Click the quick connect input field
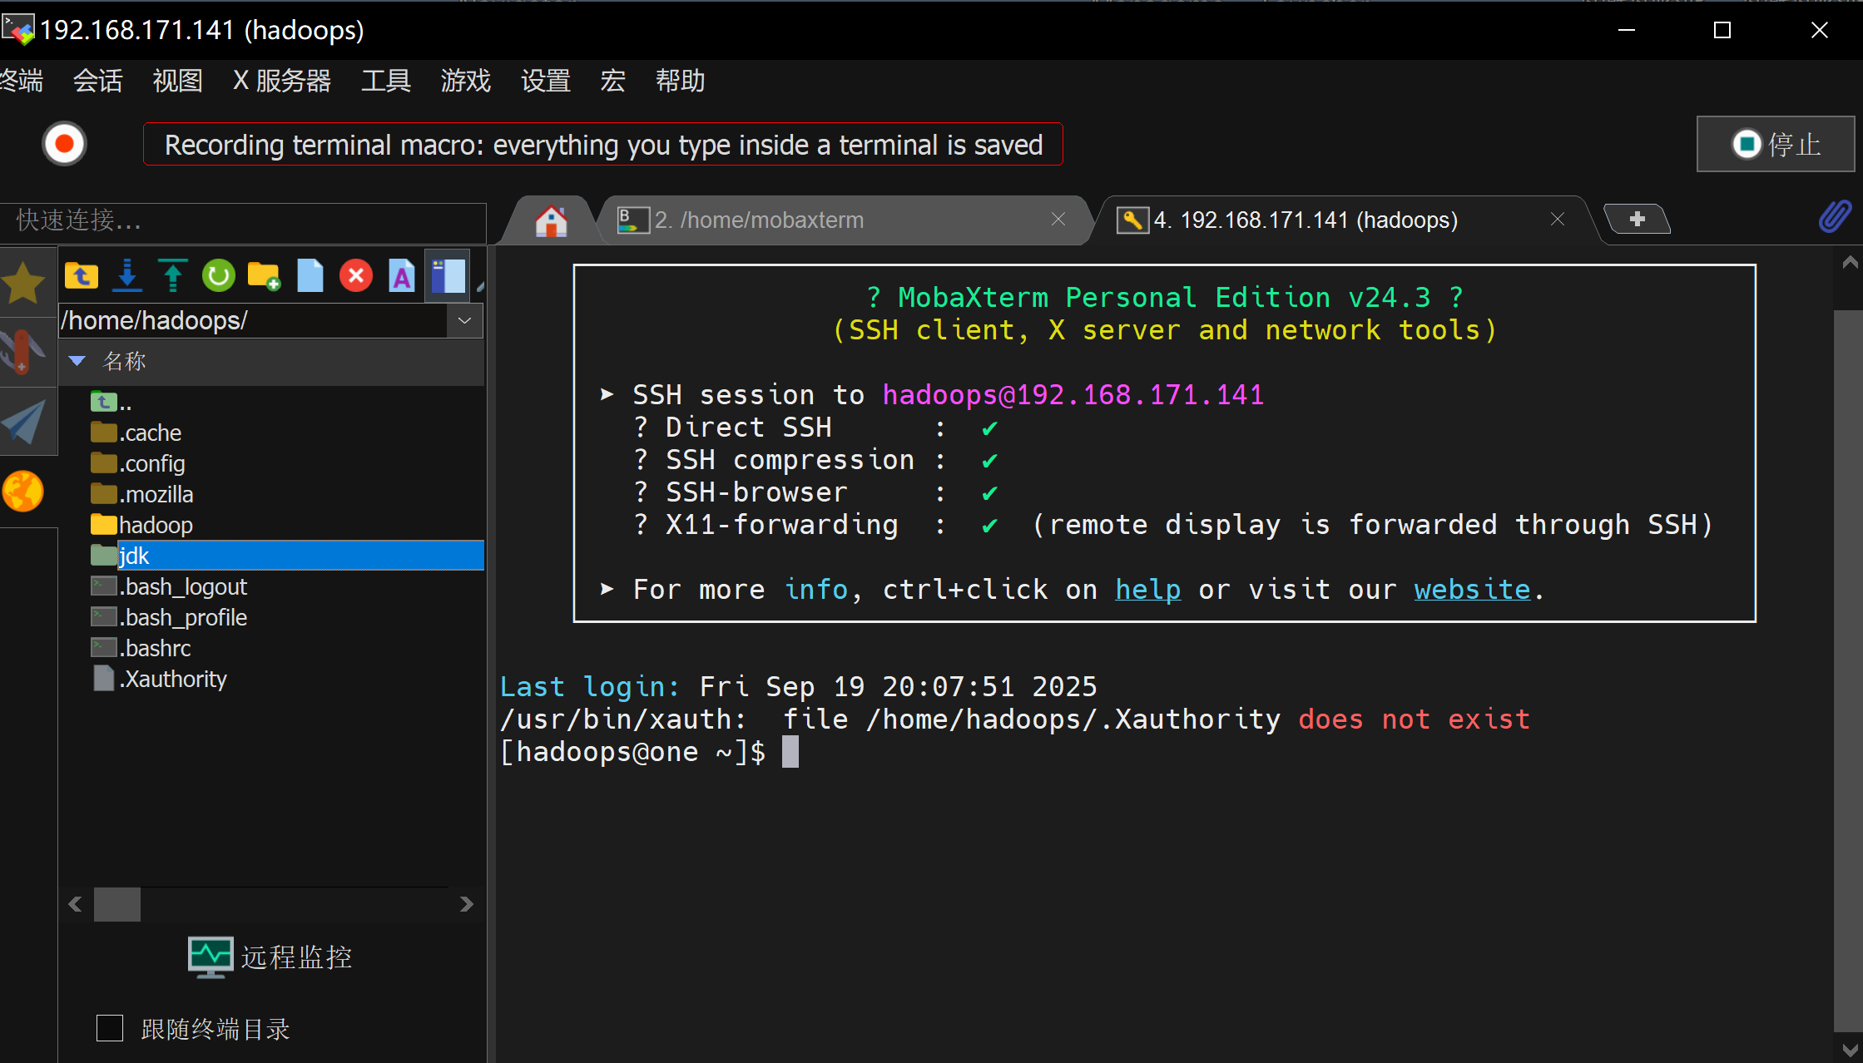 [243, 220]
